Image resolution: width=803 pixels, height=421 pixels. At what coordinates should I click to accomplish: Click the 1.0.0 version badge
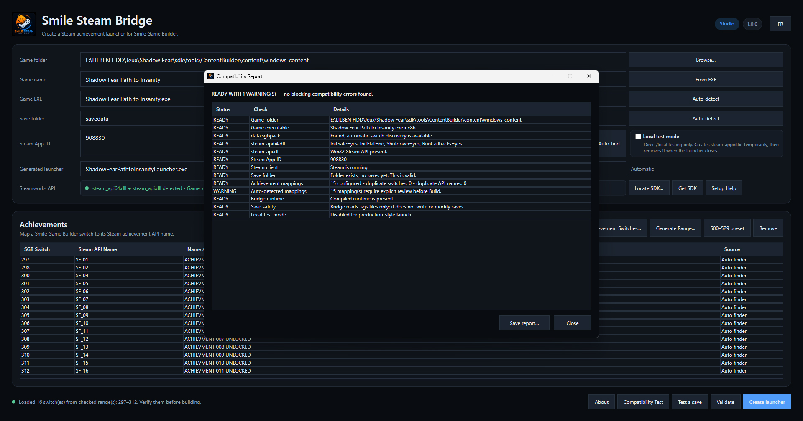(752, 24)
